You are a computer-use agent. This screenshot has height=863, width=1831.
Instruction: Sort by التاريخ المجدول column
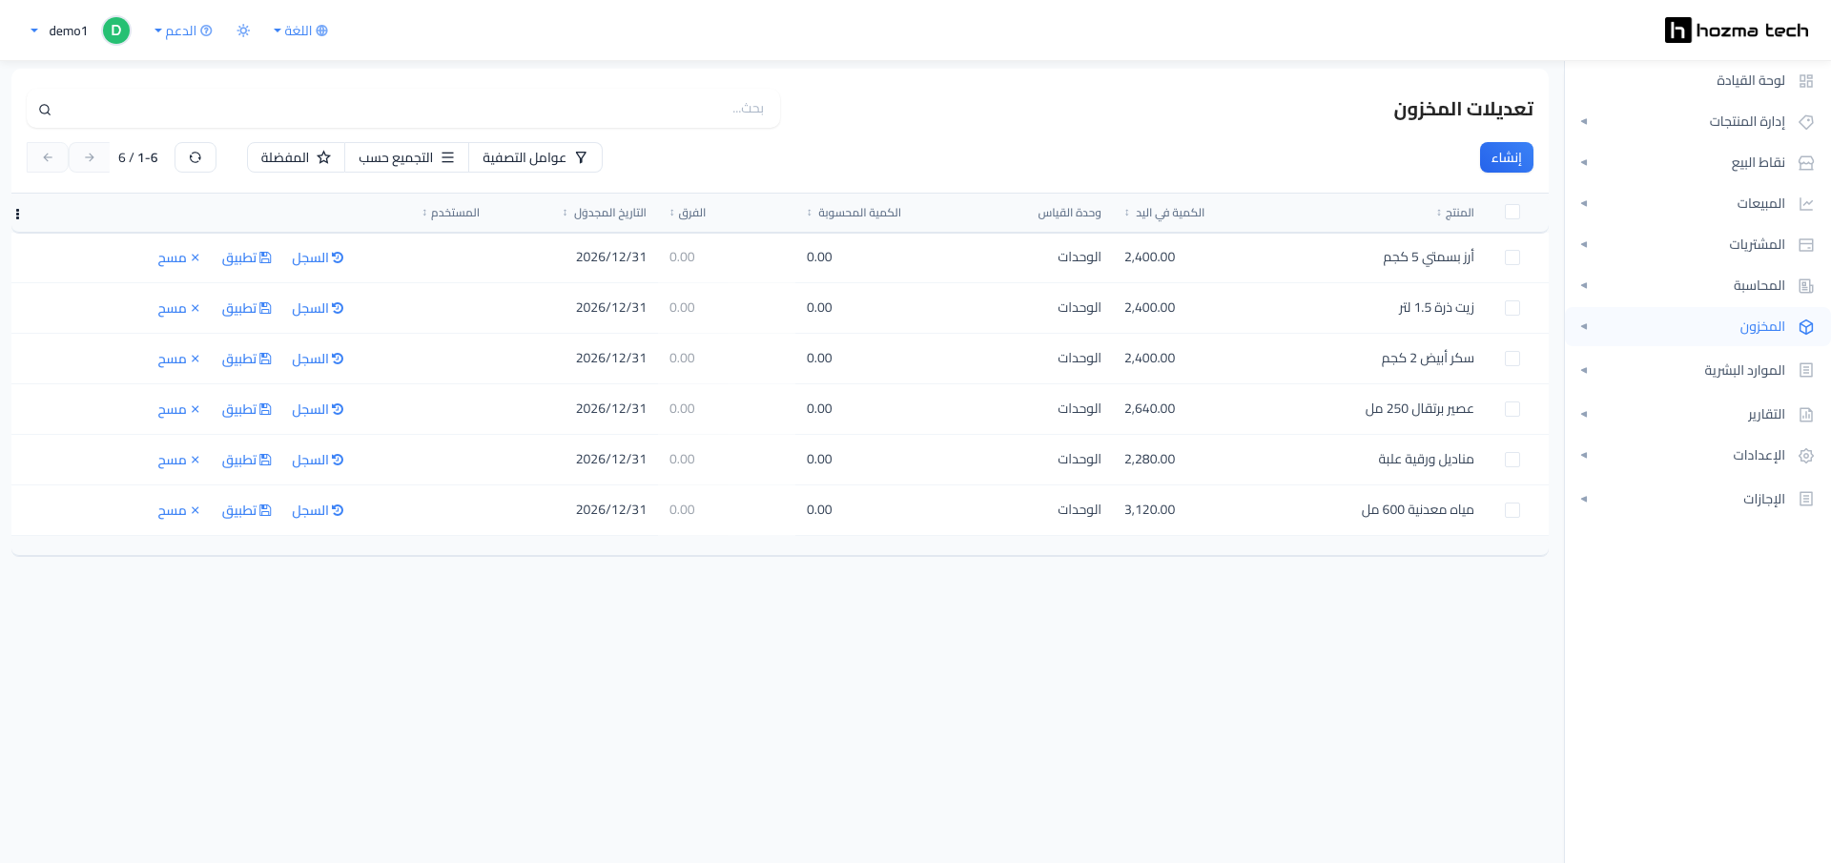pos(605,213)
